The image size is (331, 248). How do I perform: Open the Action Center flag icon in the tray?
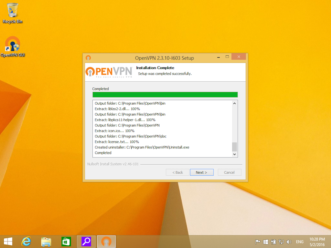[x=258, y=242]
